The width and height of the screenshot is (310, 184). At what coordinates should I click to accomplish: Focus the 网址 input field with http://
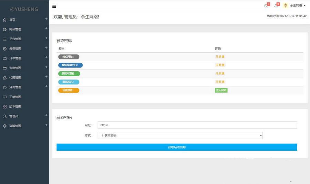click(197, 125)
